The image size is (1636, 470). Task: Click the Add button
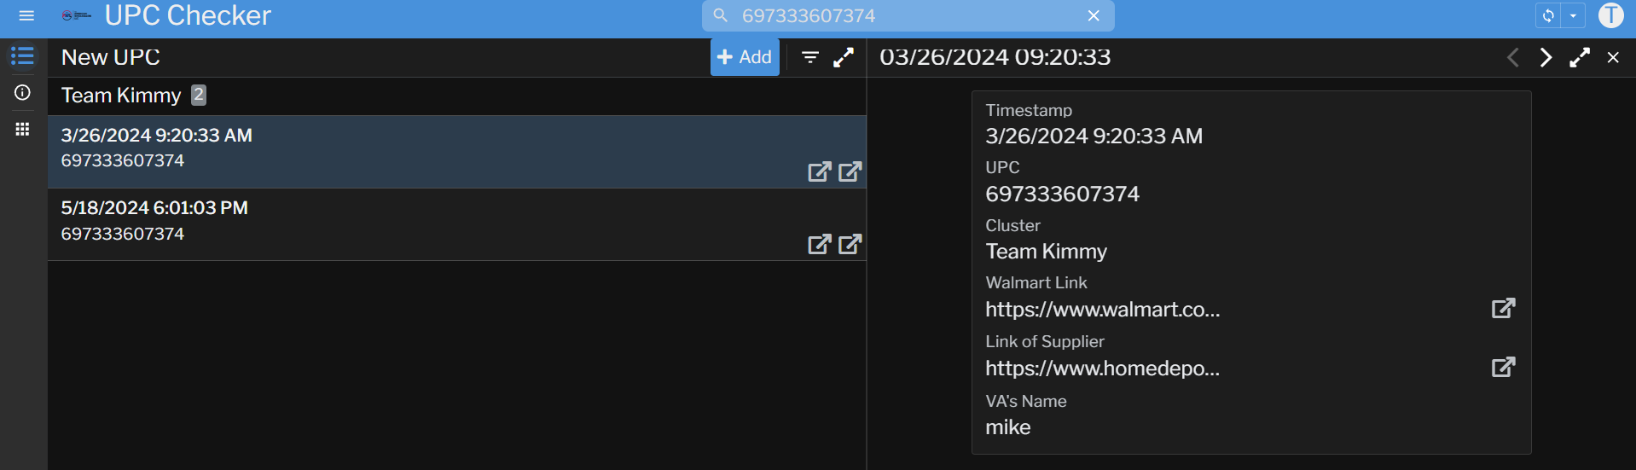click(x=745, y=57)
